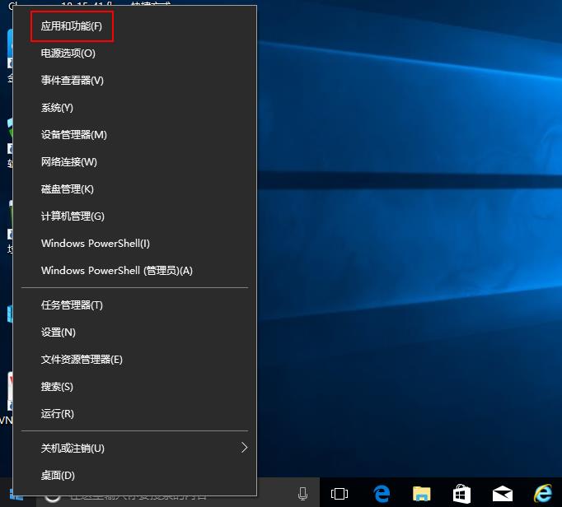Select 应用和功能(F) in the menu
562x507 pixels.
click(72, 26)
